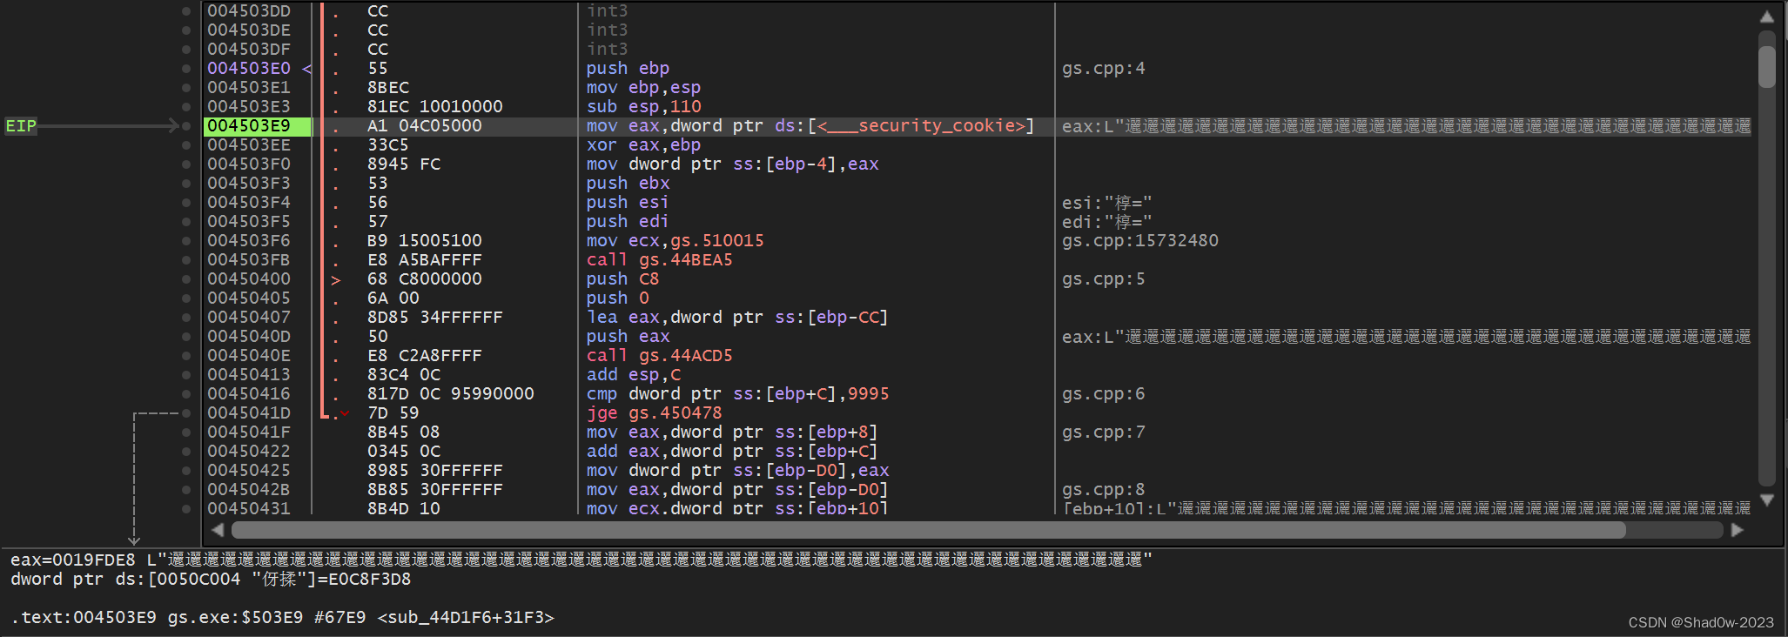Click the gs.cpp:15732480 comment
The height and width of the screenshot is (637, 1788).
coord(1140,241)
